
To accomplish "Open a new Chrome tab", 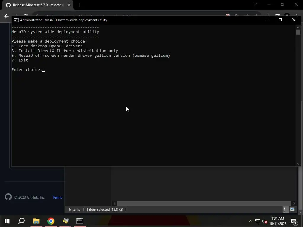I will pos(80,5).
